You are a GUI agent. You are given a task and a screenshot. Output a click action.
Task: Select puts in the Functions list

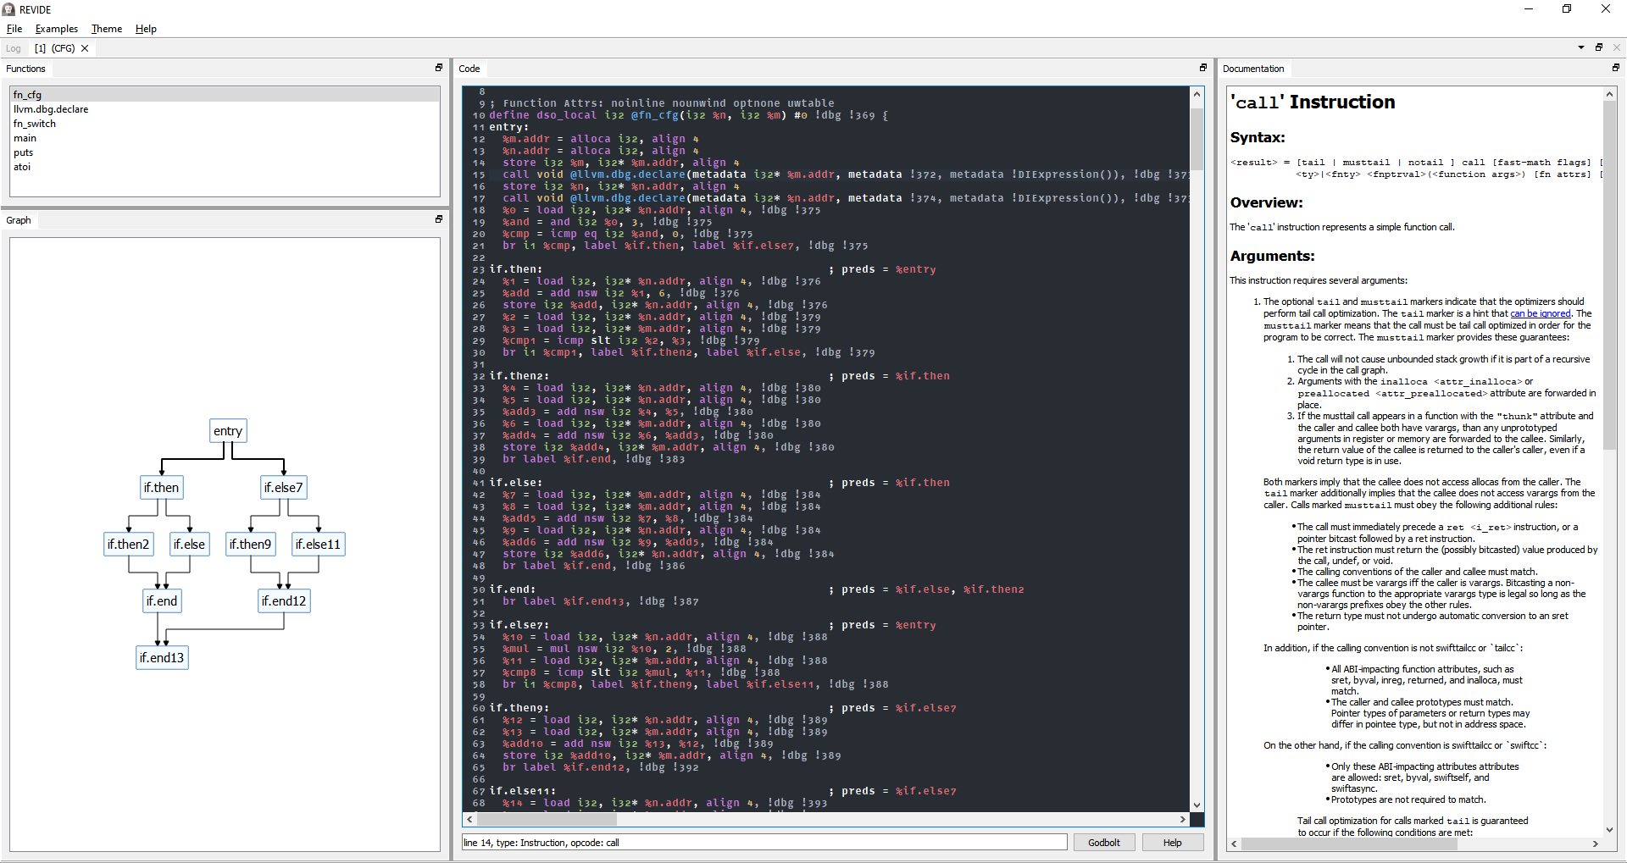click(x=225, y=152)
